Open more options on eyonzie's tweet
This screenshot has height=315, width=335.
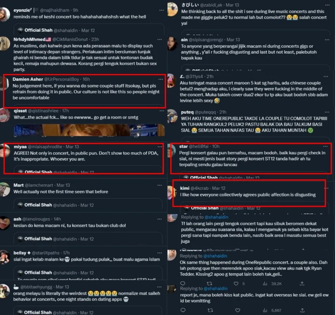pyautogui.click(x=162, y=10)
